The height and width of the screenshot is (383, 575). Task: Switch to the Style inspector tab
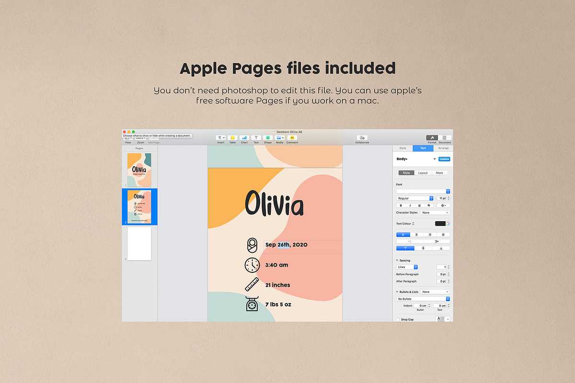coord(402,148)
